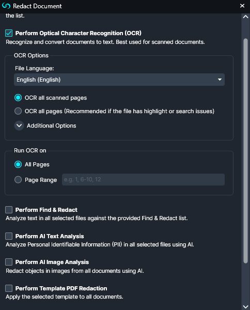
Task: Tick Perform Template PDF Redaction checkbox
Action: [x=9, y=288]
